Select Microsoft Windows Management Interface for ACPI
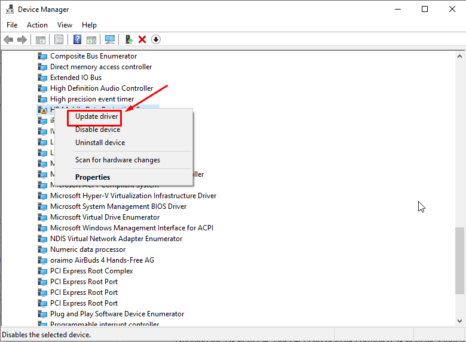This screenshot has width=466, height=342. [131, 228]
